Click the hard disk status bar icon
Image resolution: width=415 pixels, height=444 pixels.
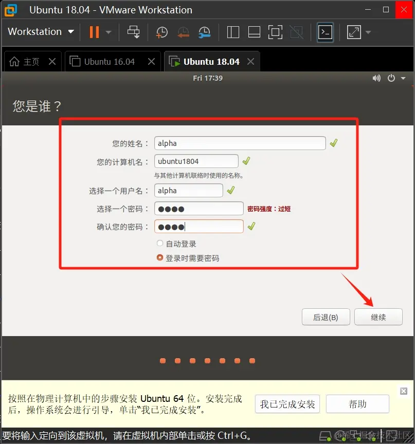(325, 436)
